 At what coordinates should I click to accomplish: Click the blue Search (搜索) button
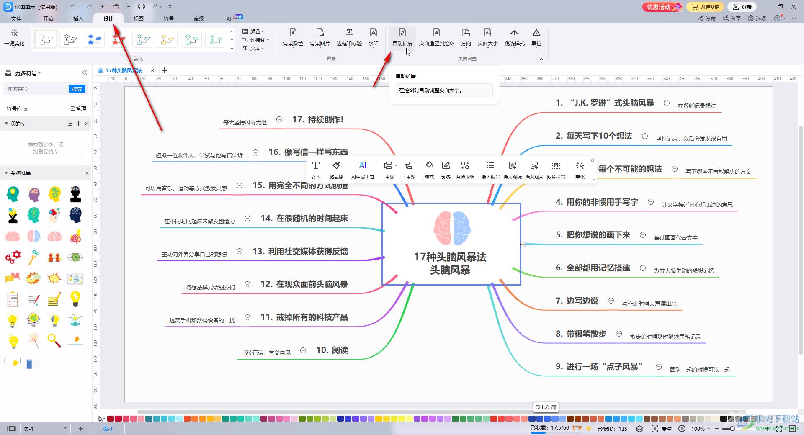tap(77, 89)
